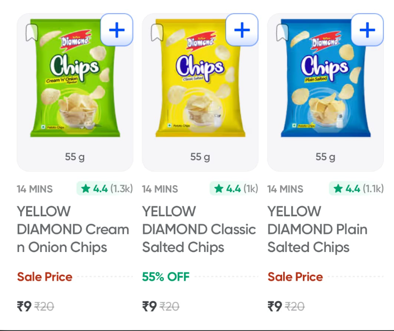Add Plain Salted Chips to cart
Screen dimensions: 394x331
(367, 30)
